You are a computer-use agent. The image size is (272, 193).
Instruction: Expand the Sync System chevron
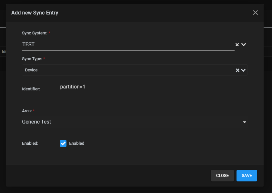(244, 45)
